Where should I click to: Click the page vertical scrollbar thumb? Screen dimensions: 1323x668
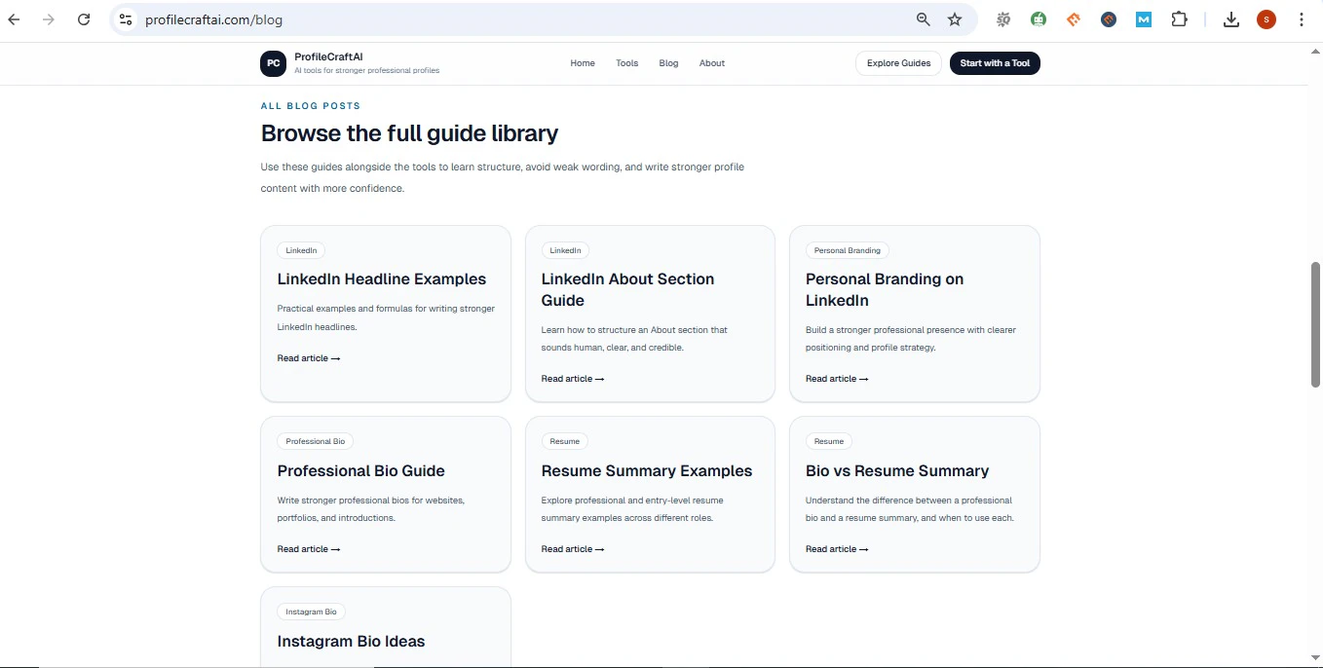[1315, 324]
